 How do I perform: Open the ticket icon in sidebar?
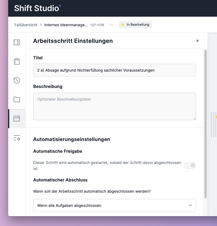(x=17, y=42)
